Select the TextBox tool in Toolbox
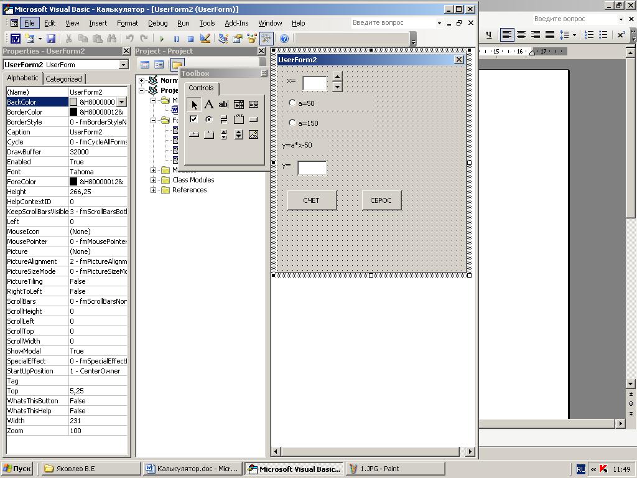This screenshot has height=478, width=637. [x=223, y=105]
